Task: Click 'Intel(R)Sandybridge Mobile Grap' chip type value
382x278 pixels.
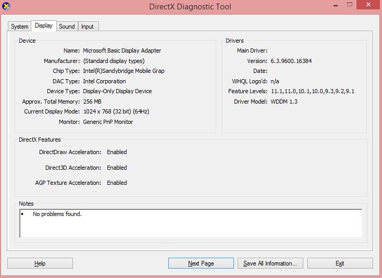Action: (124, 71)
